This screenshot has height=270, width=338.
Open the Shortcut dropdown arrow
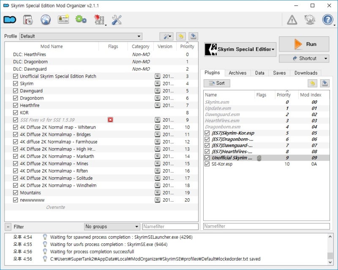[325, 58]
